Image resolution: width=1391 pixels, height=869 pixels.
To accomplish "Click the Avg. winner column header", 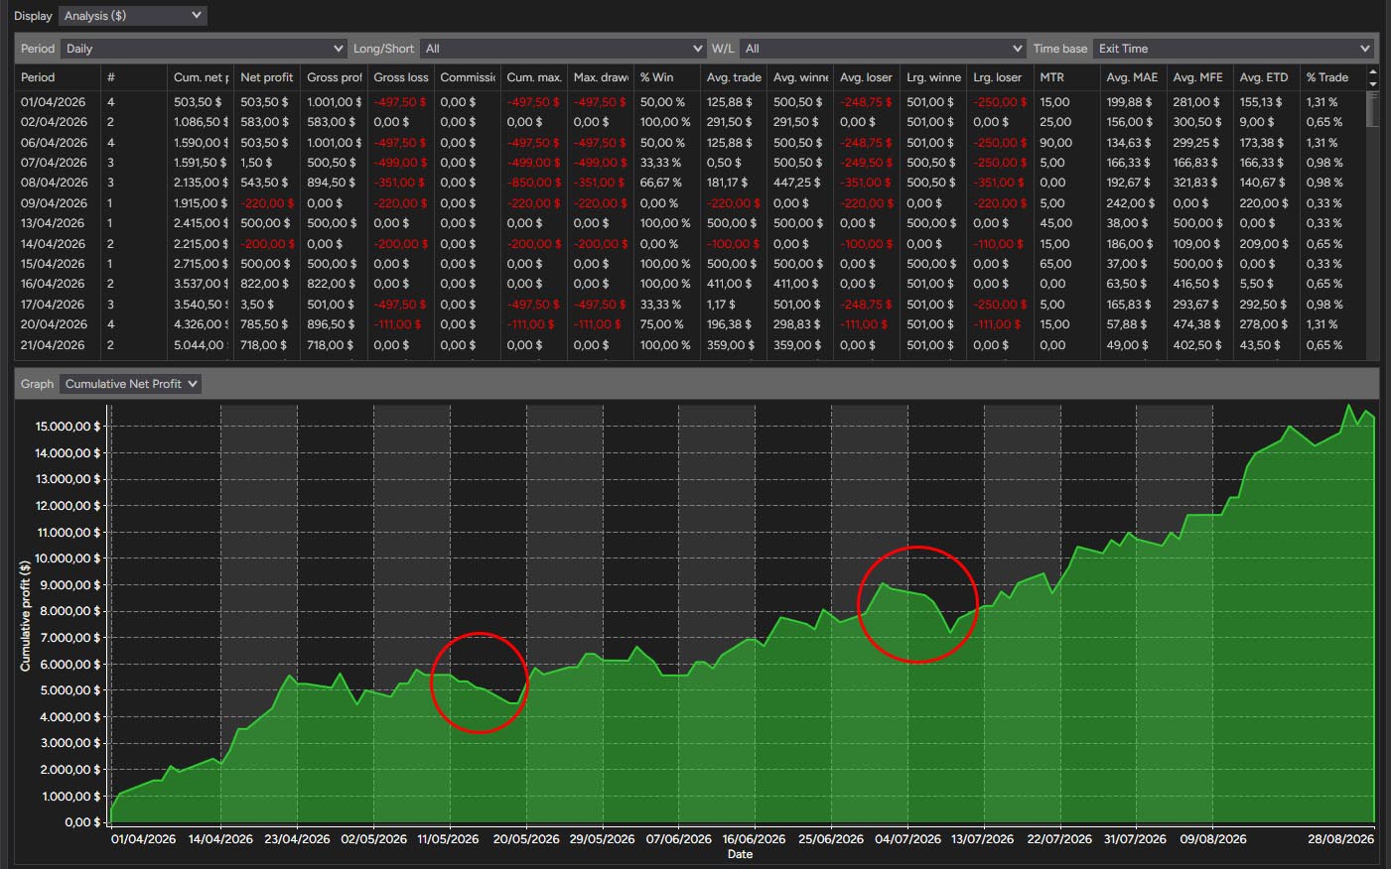I will pos(799,77).
